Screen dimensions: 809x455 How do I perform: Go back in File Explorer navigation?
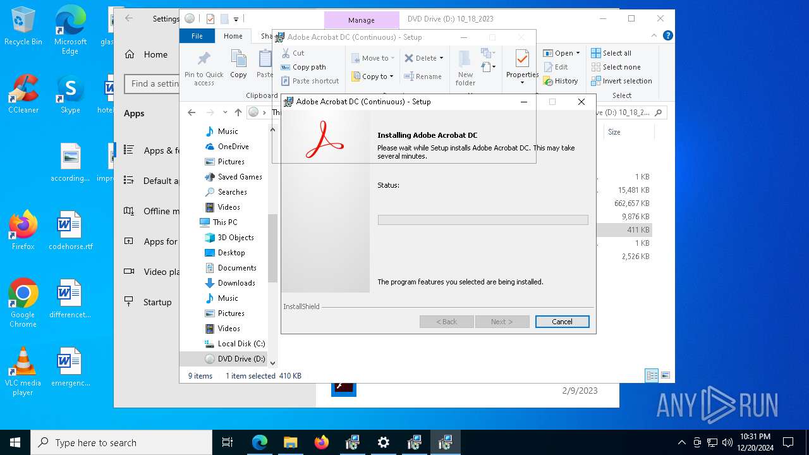pos(192,112)
